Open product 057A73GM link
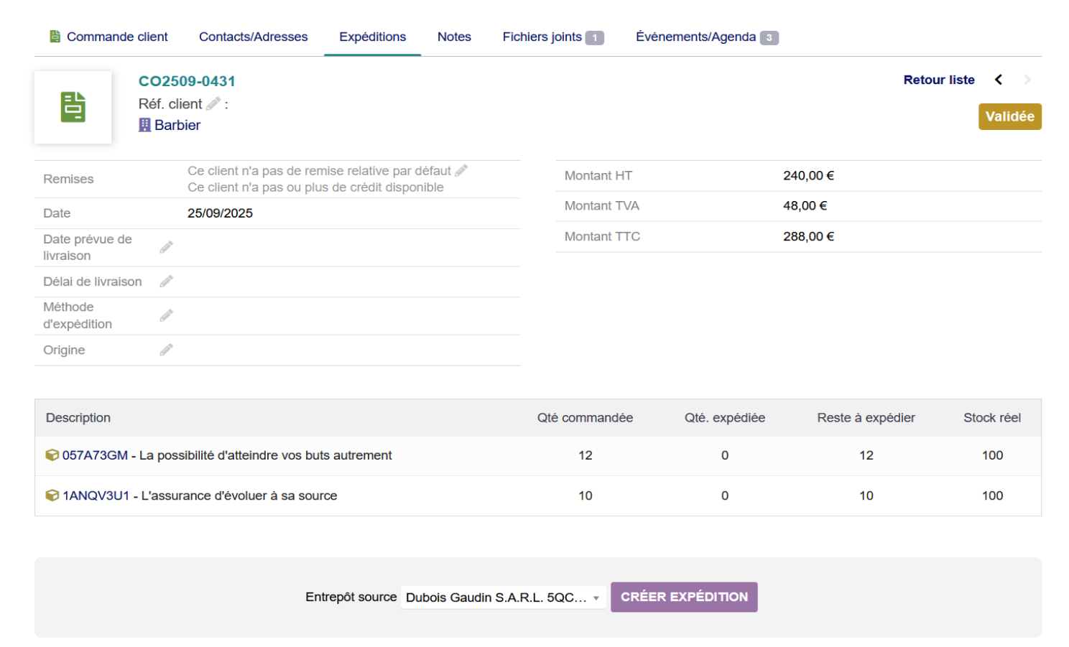The image size is (1069, 647). [x=95, y=455]
